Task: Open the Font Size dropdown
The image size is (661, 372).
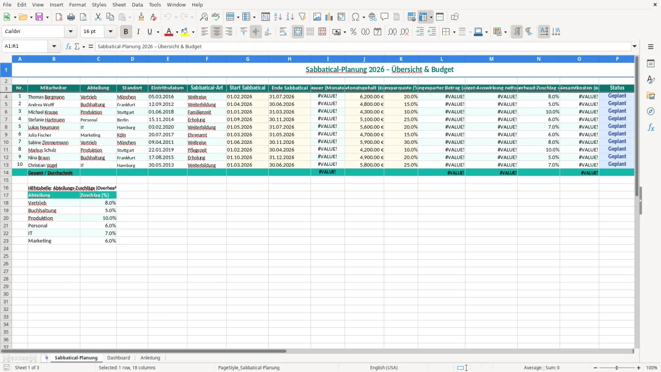Action: click(110, 32)
